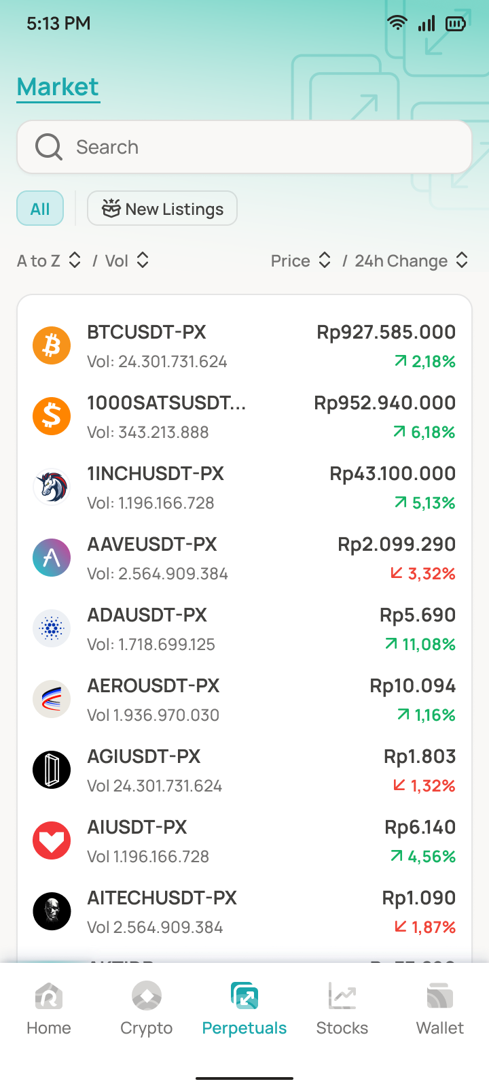489x1088 pixels.
Task: Tap the magnifier icon in the search bar
Action: pyautogui.click(x=49, y=147)
